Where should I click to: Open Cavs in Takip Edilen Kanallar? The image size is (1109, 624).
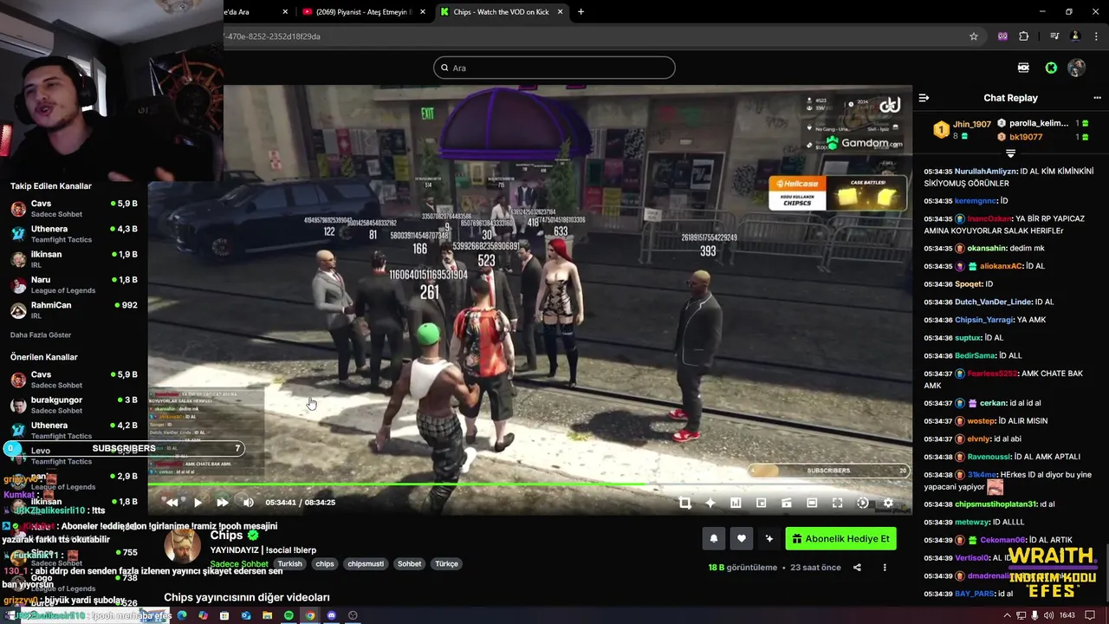[74, 208]
